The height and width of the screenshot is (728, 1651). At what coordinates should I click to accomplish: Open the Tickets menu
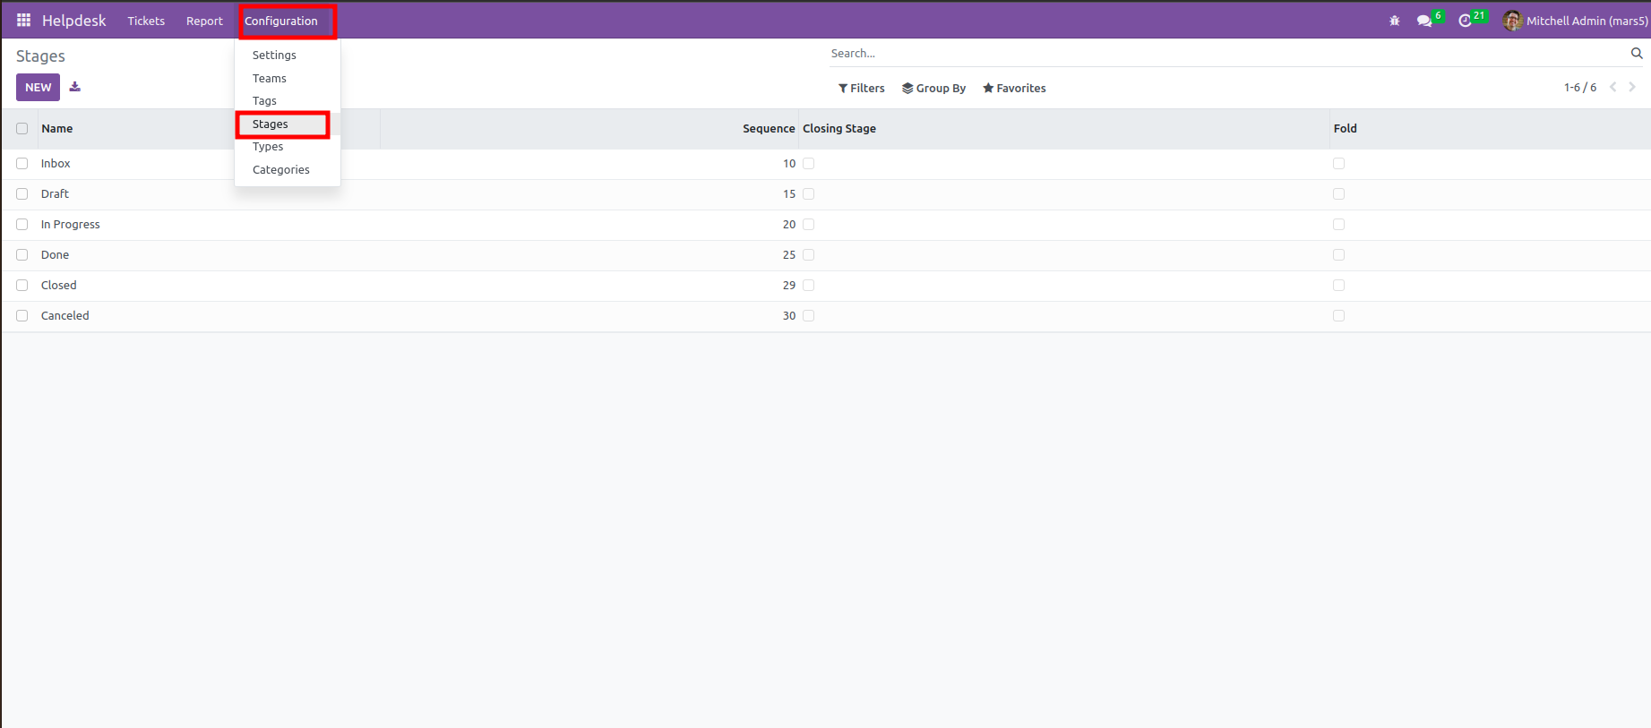tap(146, 21)
